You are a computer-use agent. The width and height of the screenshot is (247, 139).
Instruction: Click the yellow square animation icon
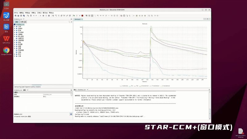point(137,16)
